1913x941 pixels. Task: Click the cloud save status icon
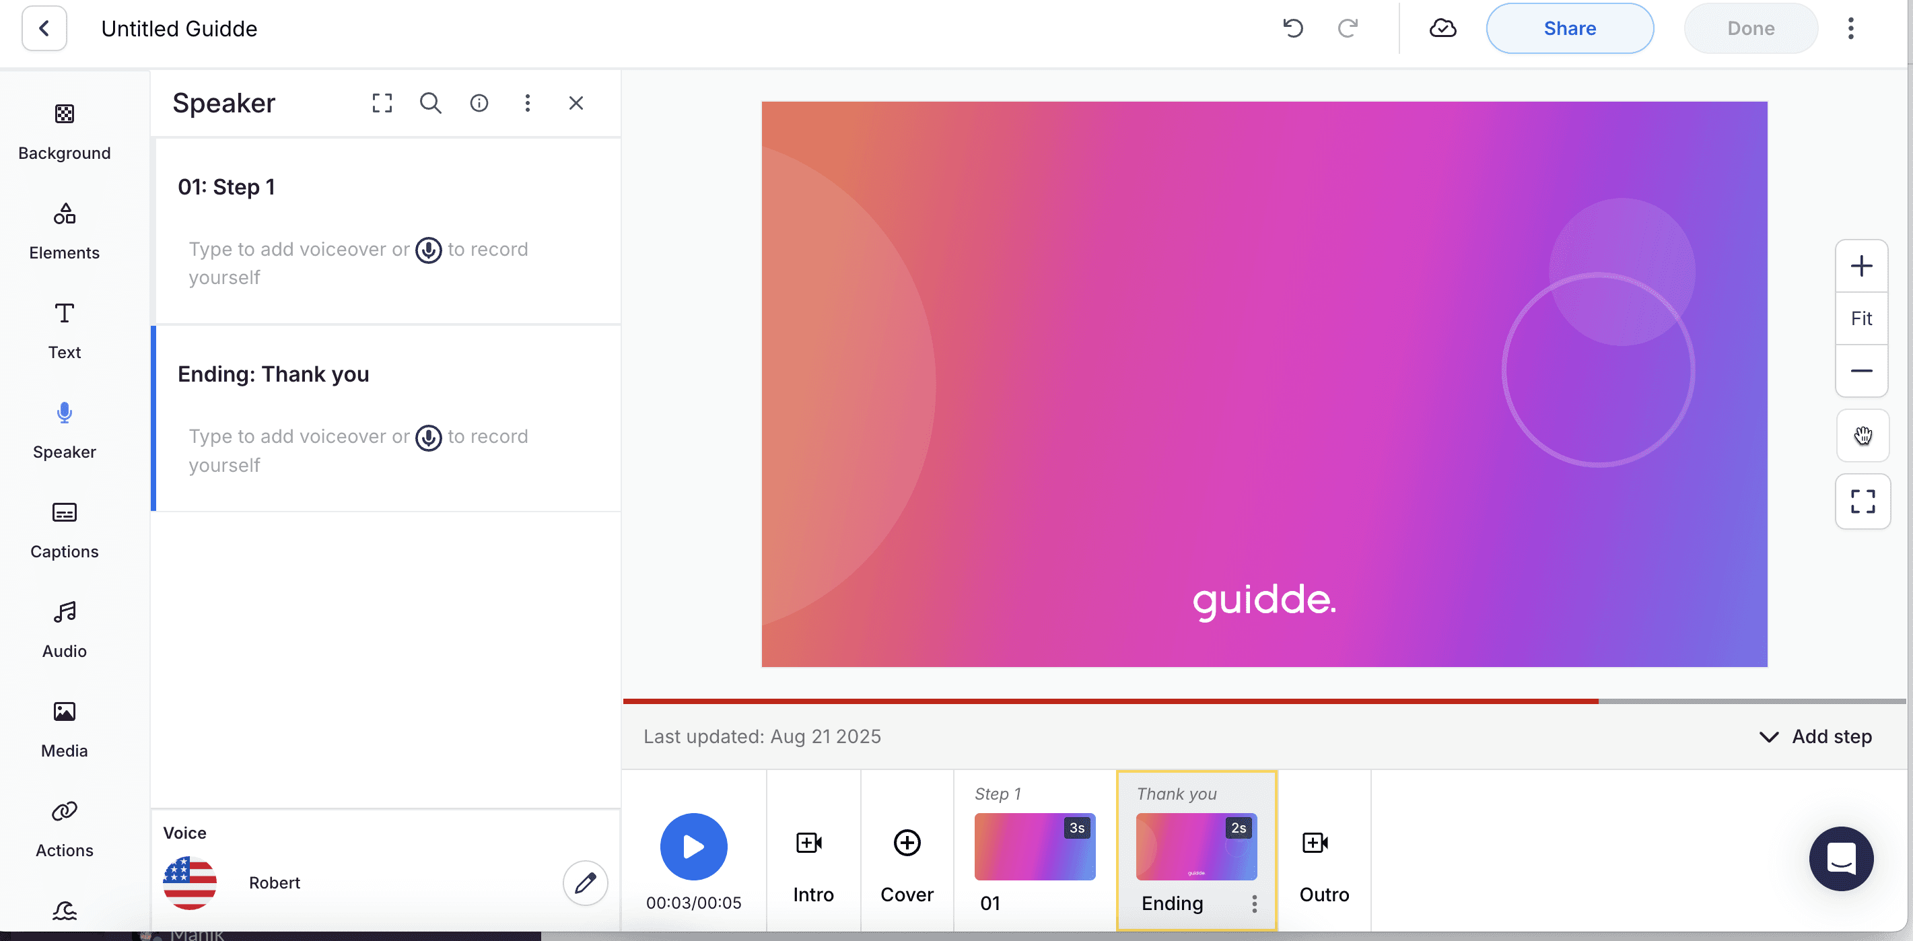point(1442,28)
